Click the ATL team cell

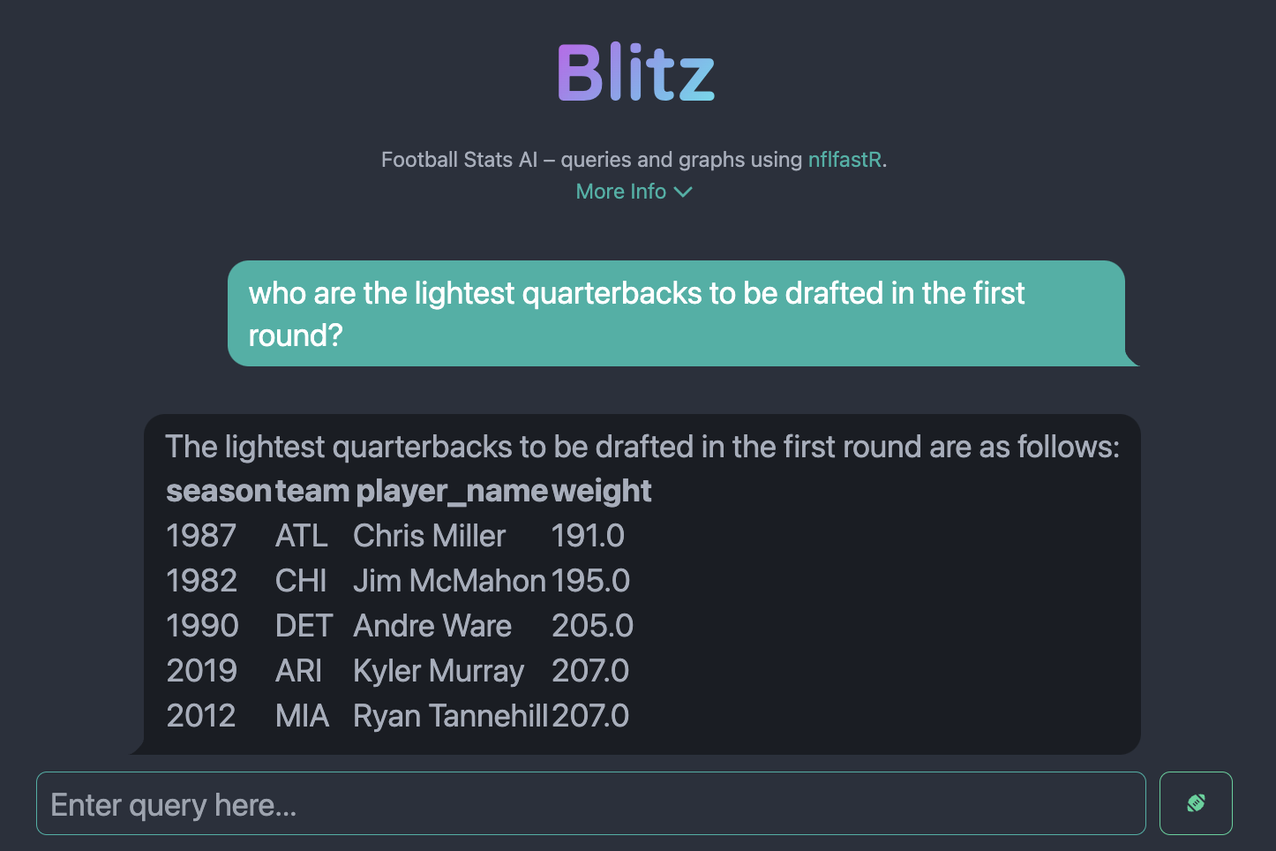[302, 536]
